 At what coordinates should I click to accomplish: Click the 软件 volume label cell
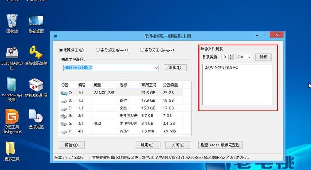123,100
